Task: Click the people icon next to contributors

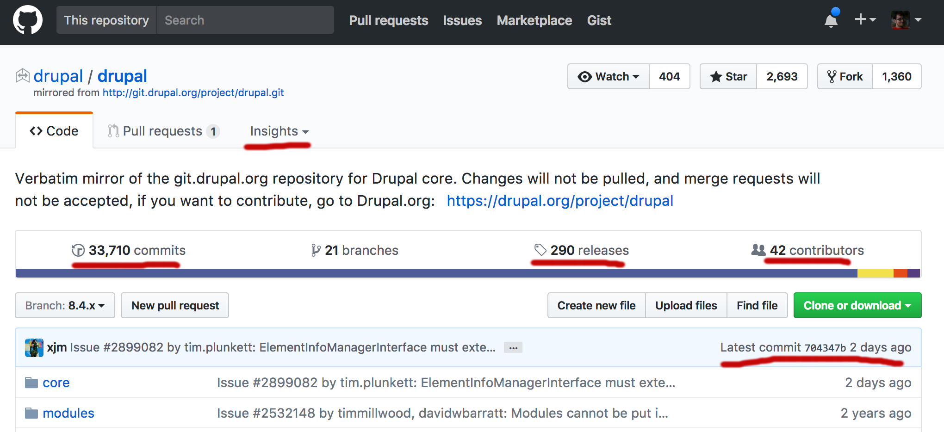Action: 758,250
